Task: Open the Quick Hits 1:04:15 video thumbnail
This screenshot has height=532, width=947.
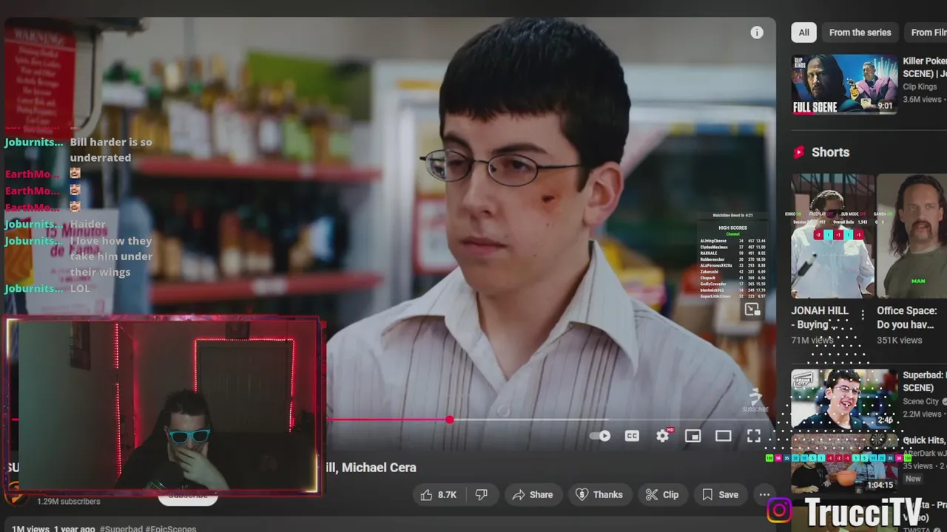Action: point(844,464)
